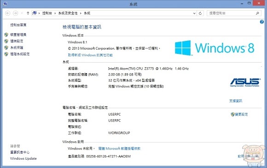Screen dimensions: 267x168
Task: Go up one level with up arrow
Action: [28, 13]
